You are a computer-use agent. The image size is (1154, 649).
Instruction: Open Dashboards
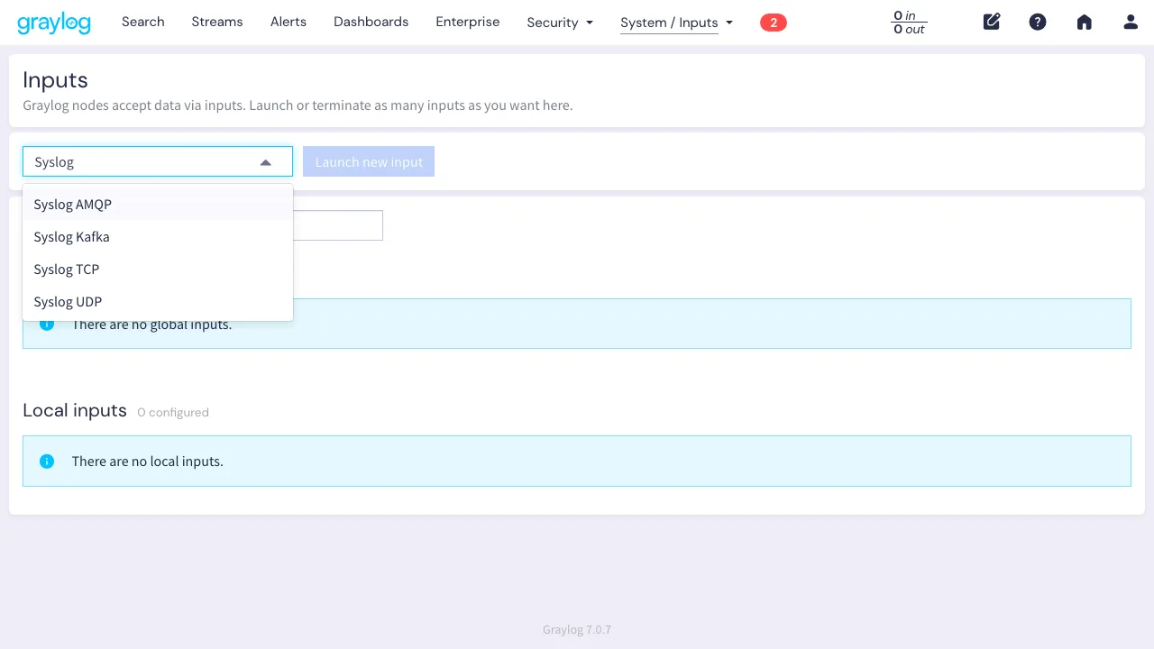click(371, 22)
